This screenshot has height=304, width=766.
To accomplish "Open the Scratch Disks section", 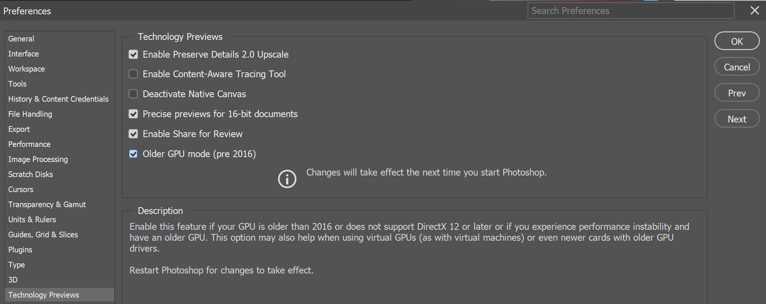I will 59,174.
